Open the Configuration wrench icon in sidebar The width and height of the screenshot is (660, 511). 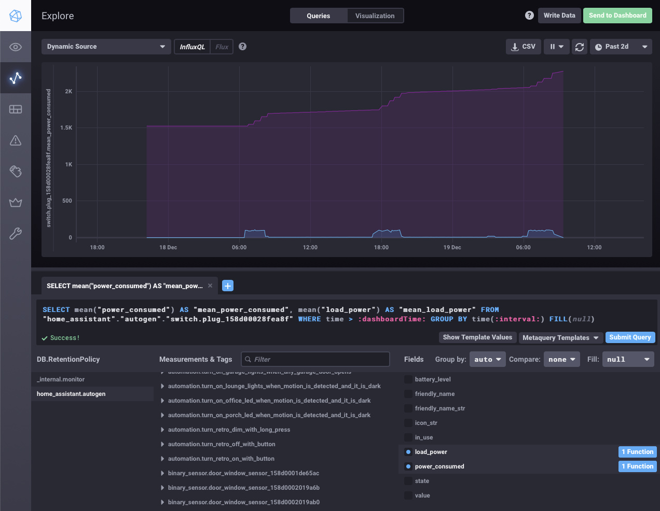16,234
